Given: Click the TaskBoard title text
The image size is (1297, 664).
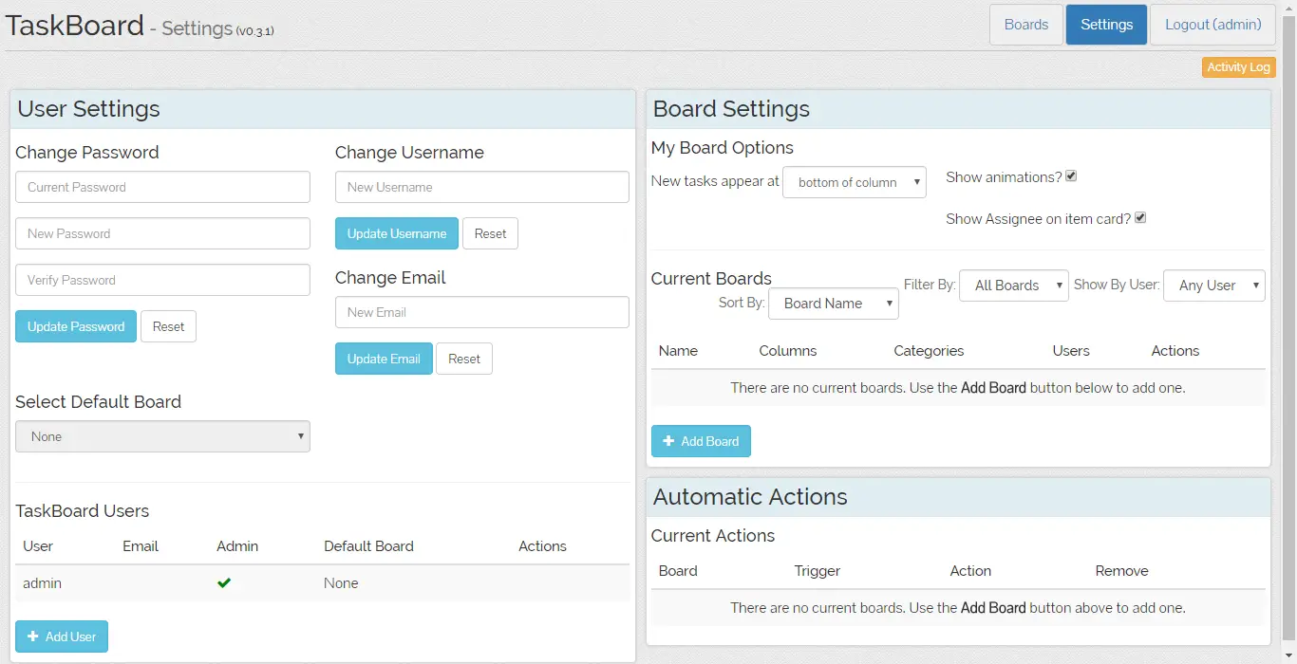Looking at the screenshot, I should (x=75, y=25).
